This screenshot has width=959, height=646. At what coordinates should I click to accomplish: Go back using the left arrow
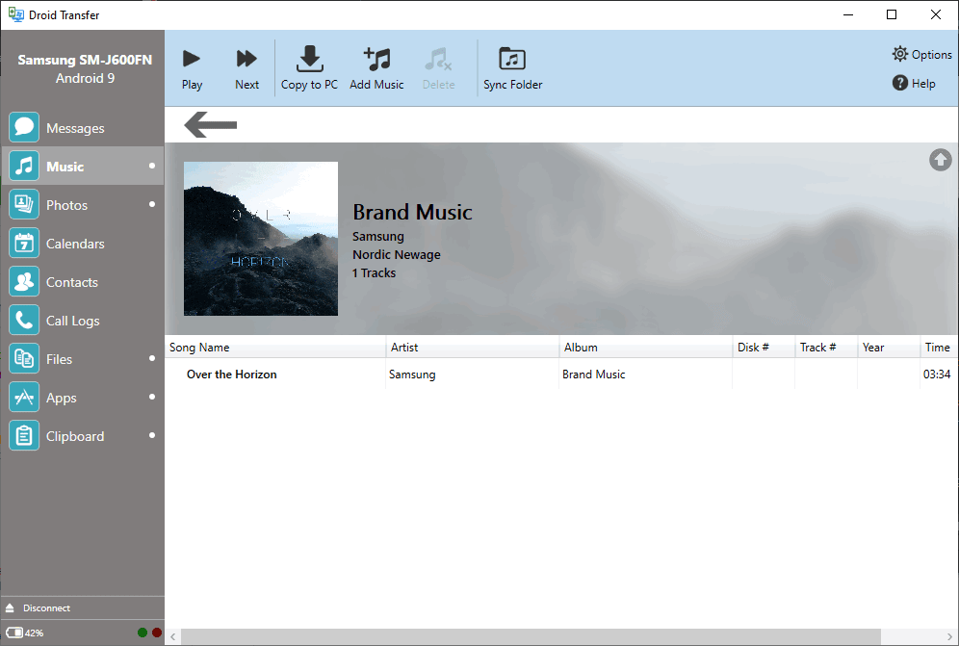[x=211, y=125]
